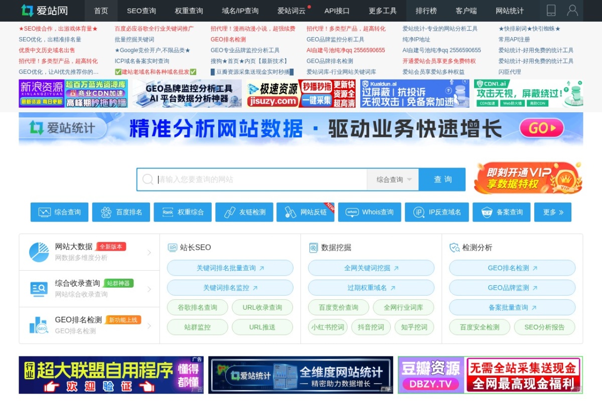
Task: Click the URL收录查询 pill
Action: point(262,307)
